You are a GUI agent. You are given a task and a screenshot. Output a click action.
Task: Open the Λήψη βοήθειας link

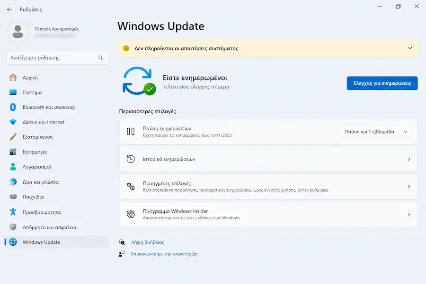point(148,242)
